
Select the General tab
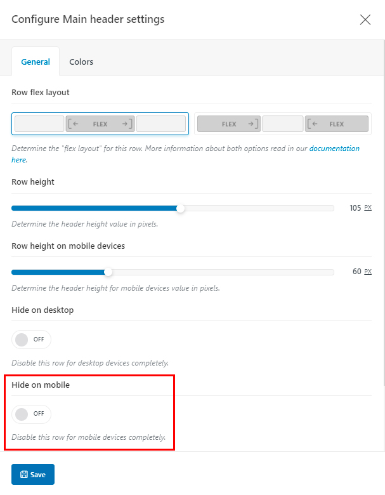[36, 62]
